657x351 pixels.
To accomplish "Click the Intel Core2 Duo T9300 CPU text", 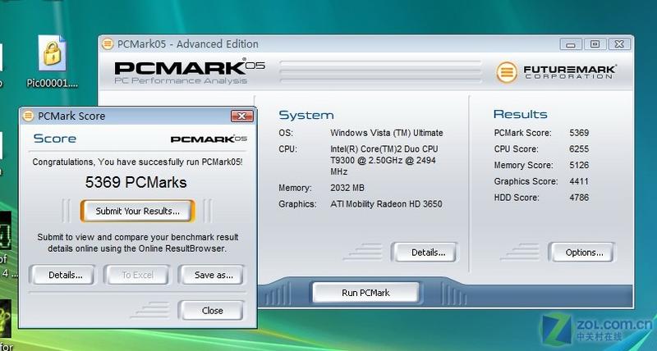I will (384, 160).
